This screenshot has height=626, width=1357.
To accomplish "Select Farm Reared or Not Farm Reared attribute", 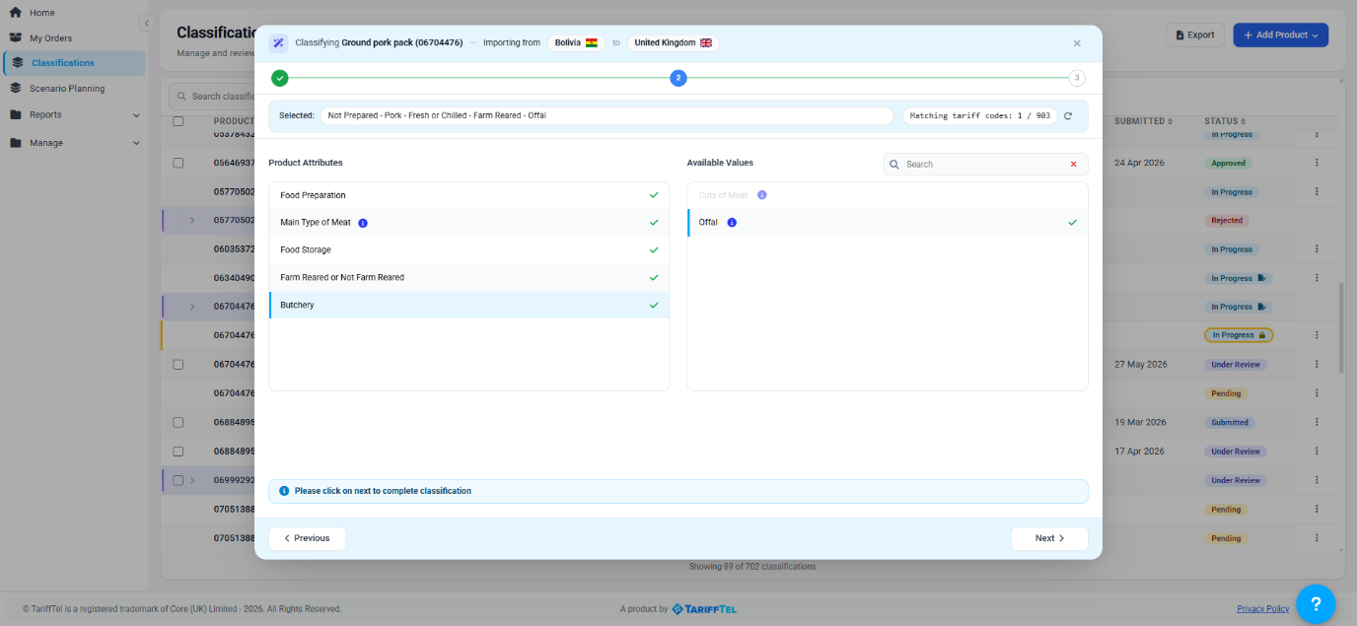I will [x=469, y=278].
